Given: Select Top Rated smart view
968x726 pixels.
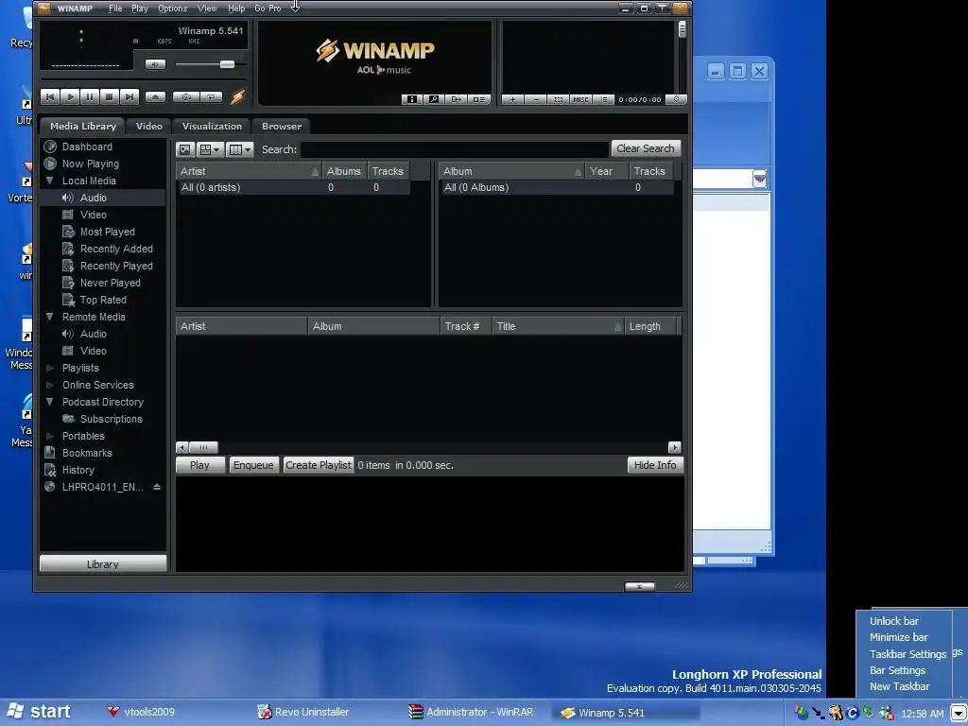Looking at the screenshot, I should coord(102,300).
